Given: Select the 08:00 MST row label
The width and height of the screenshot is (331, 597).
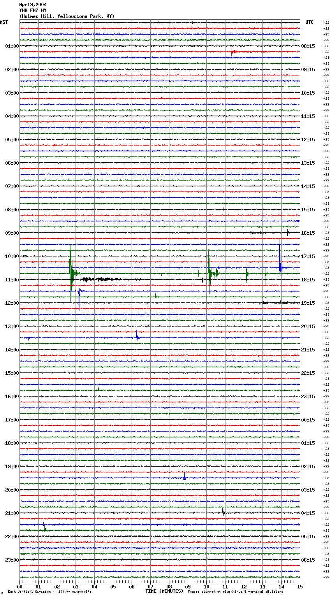Looking at the screenshot, I should [x=12, y=210].
